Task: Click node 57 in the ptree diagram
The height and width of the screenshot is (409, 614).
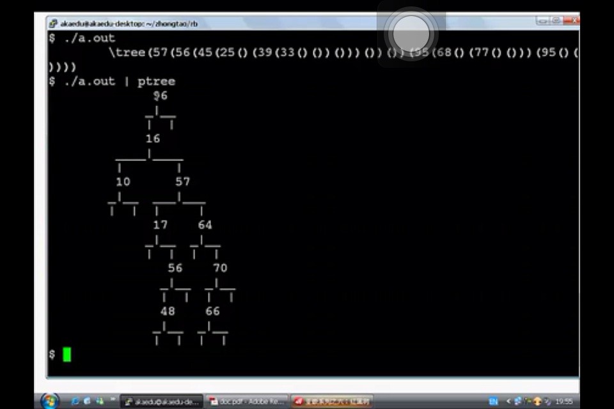Action: [182, 181]
